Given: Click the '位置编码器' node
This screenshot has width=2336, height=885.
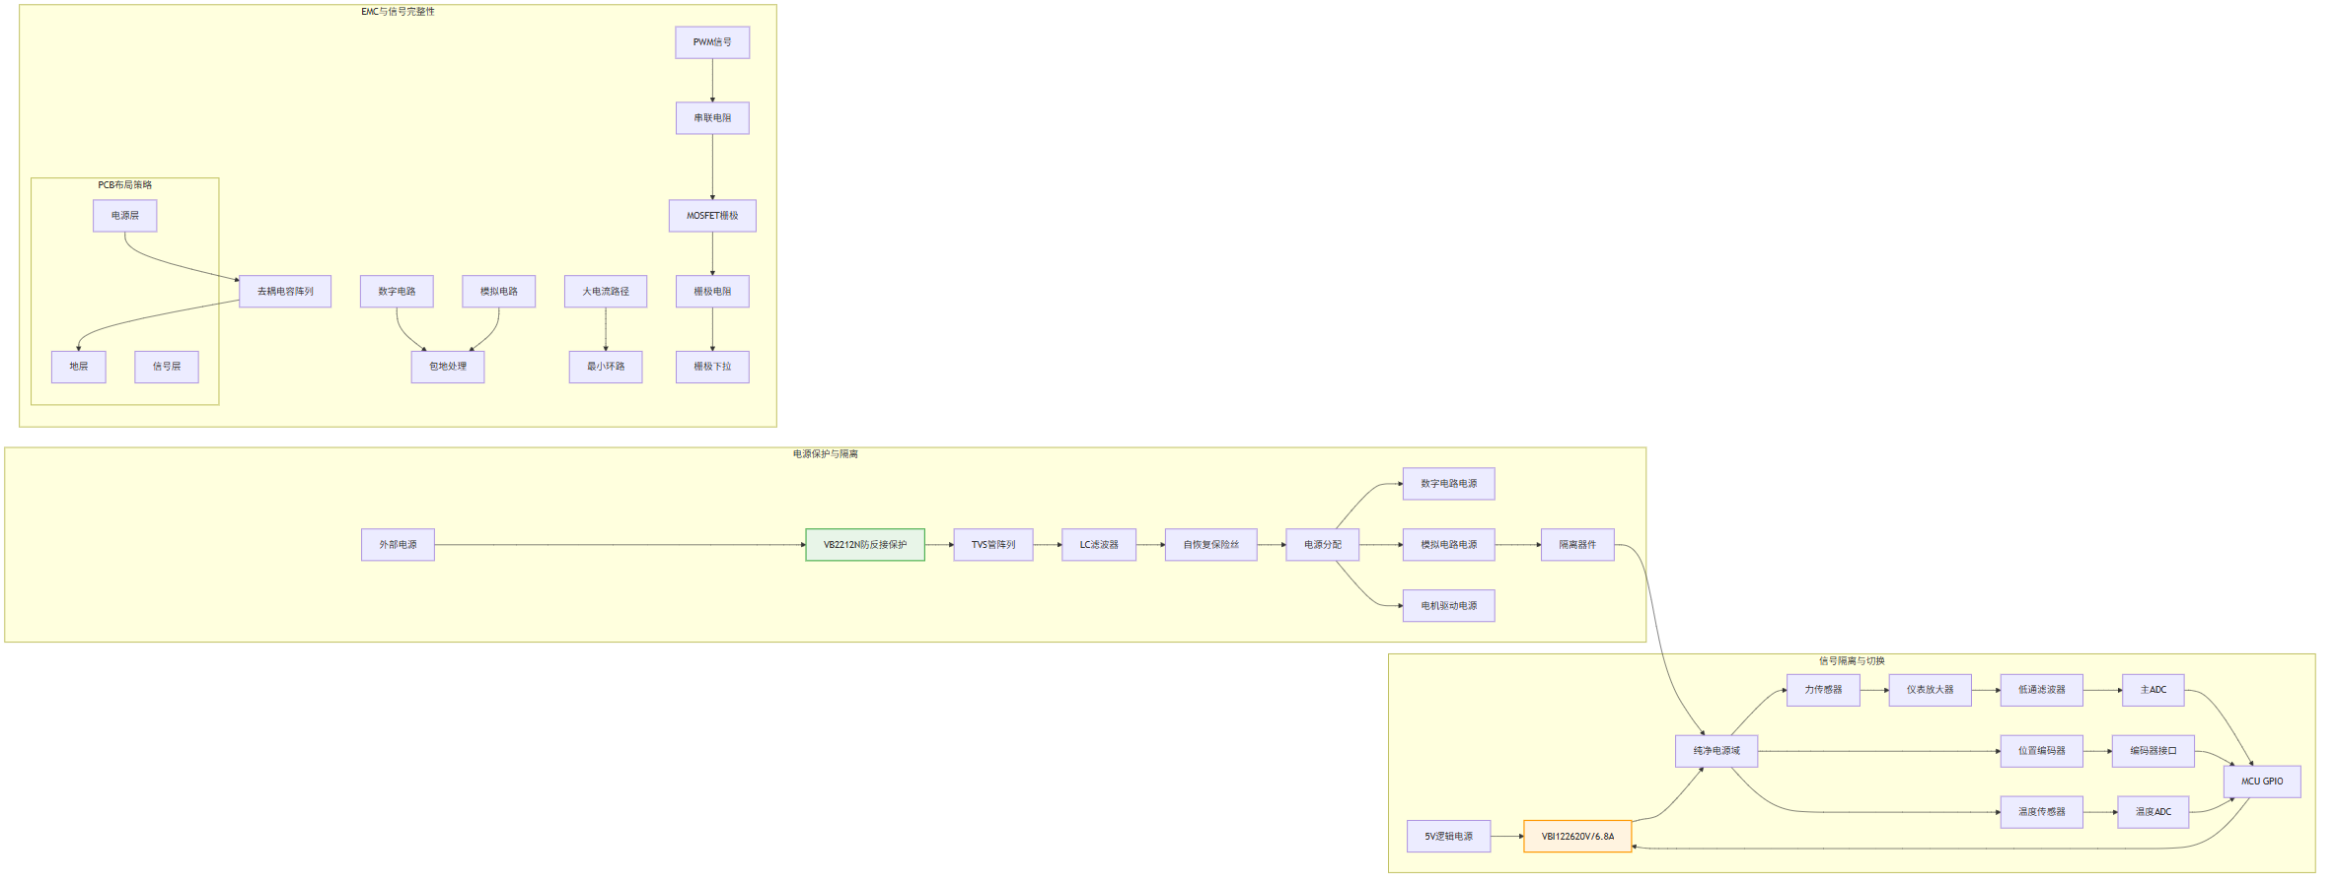Looking at the screenshot, I should coord(2042,751).
